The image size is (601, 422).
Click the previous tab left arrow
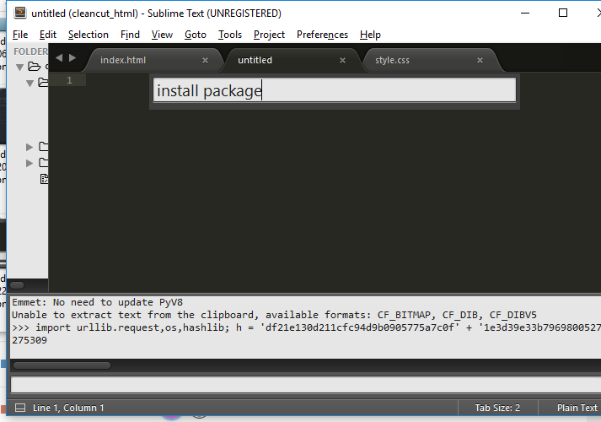59,58
